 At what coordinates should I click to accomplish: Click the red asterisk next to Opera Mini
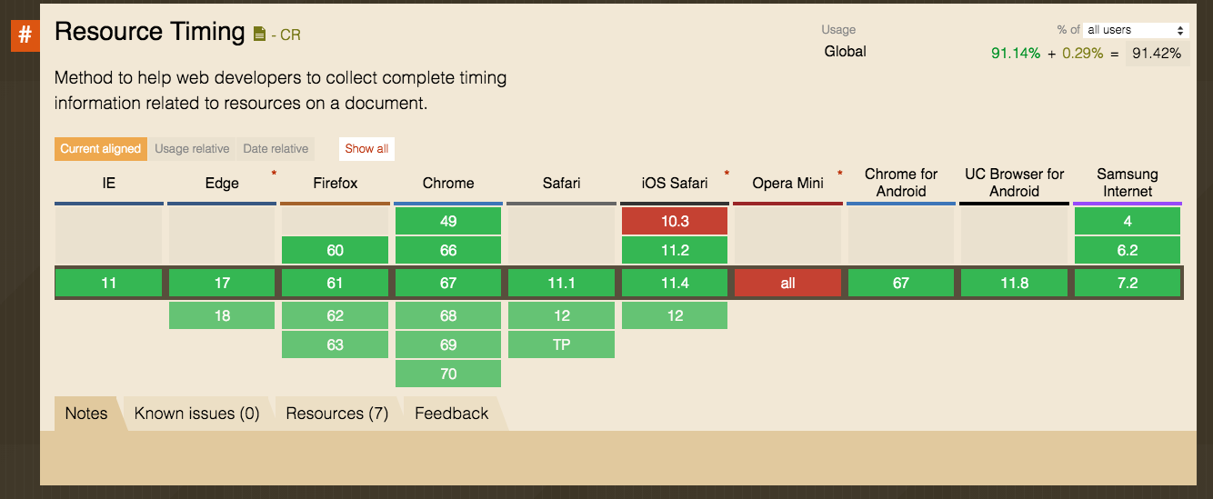pyautogui.click(x=839, y=173)
